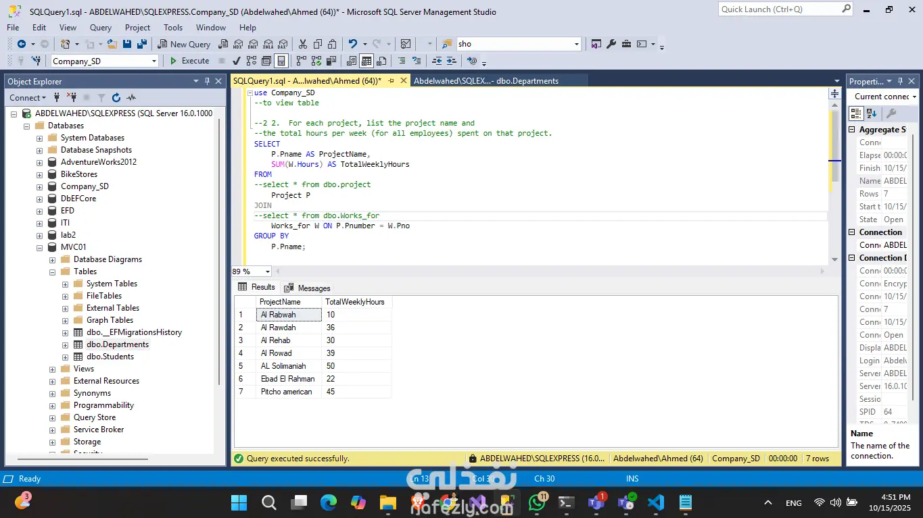Open the Activity Monitor icon in Object Explorer

coord(131,98)
